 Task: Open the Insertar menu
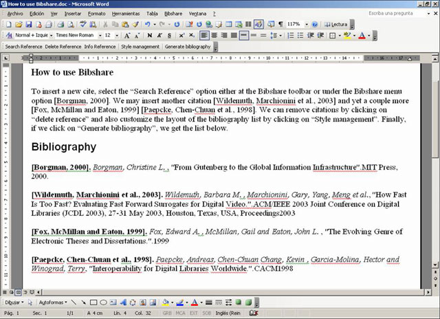coord(73,14)
